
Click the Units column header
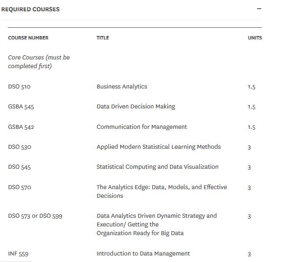pos(255,38)
